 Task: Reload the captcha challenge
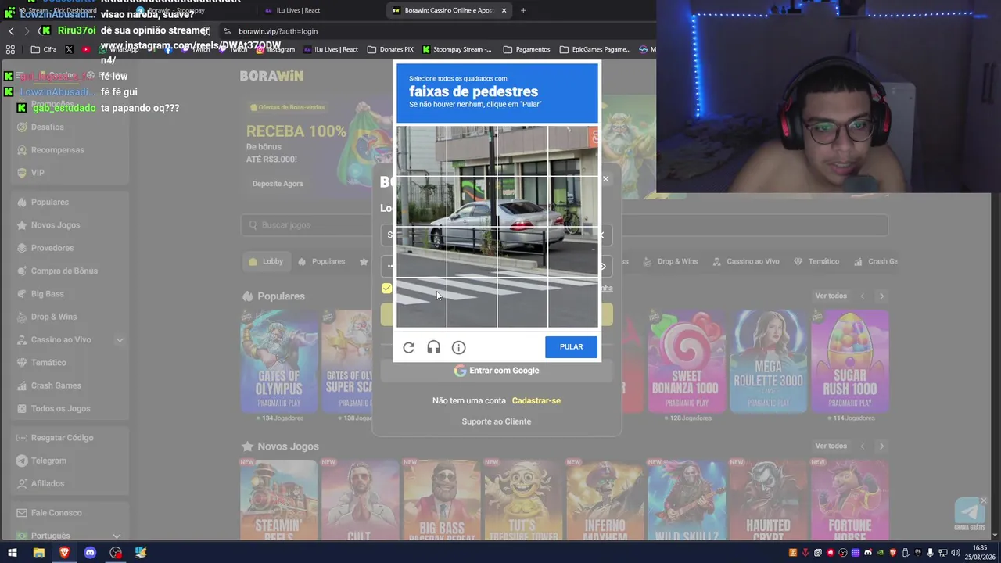(408, 347)
